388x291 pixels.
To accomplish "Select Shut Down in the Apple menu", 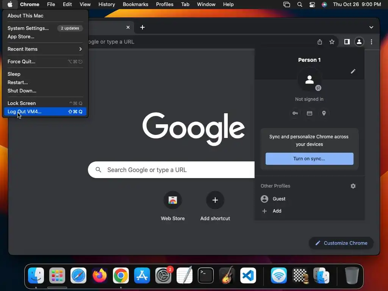I will click(x=45, y=91).
